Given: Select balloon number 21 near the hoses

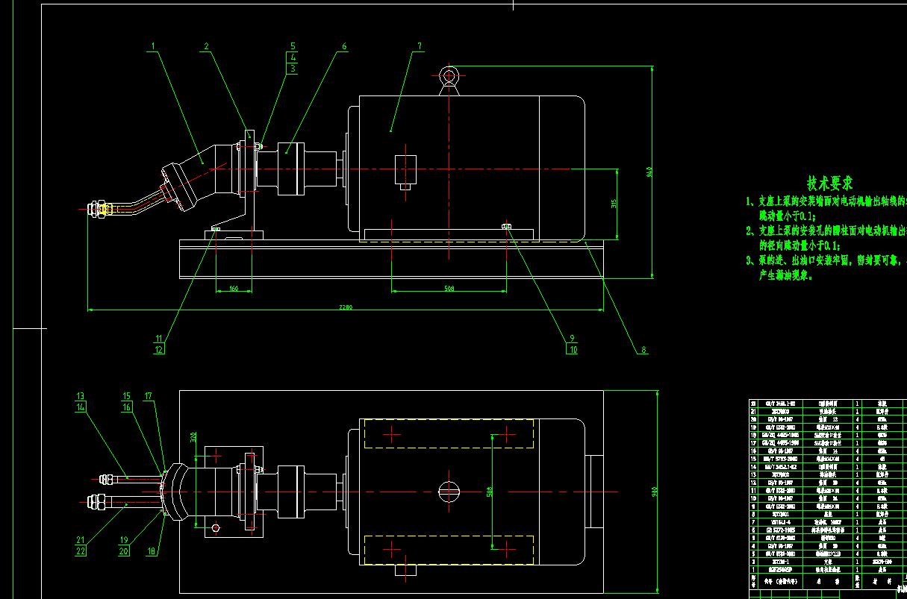Looking at the screenshot, I should point(81,540).
